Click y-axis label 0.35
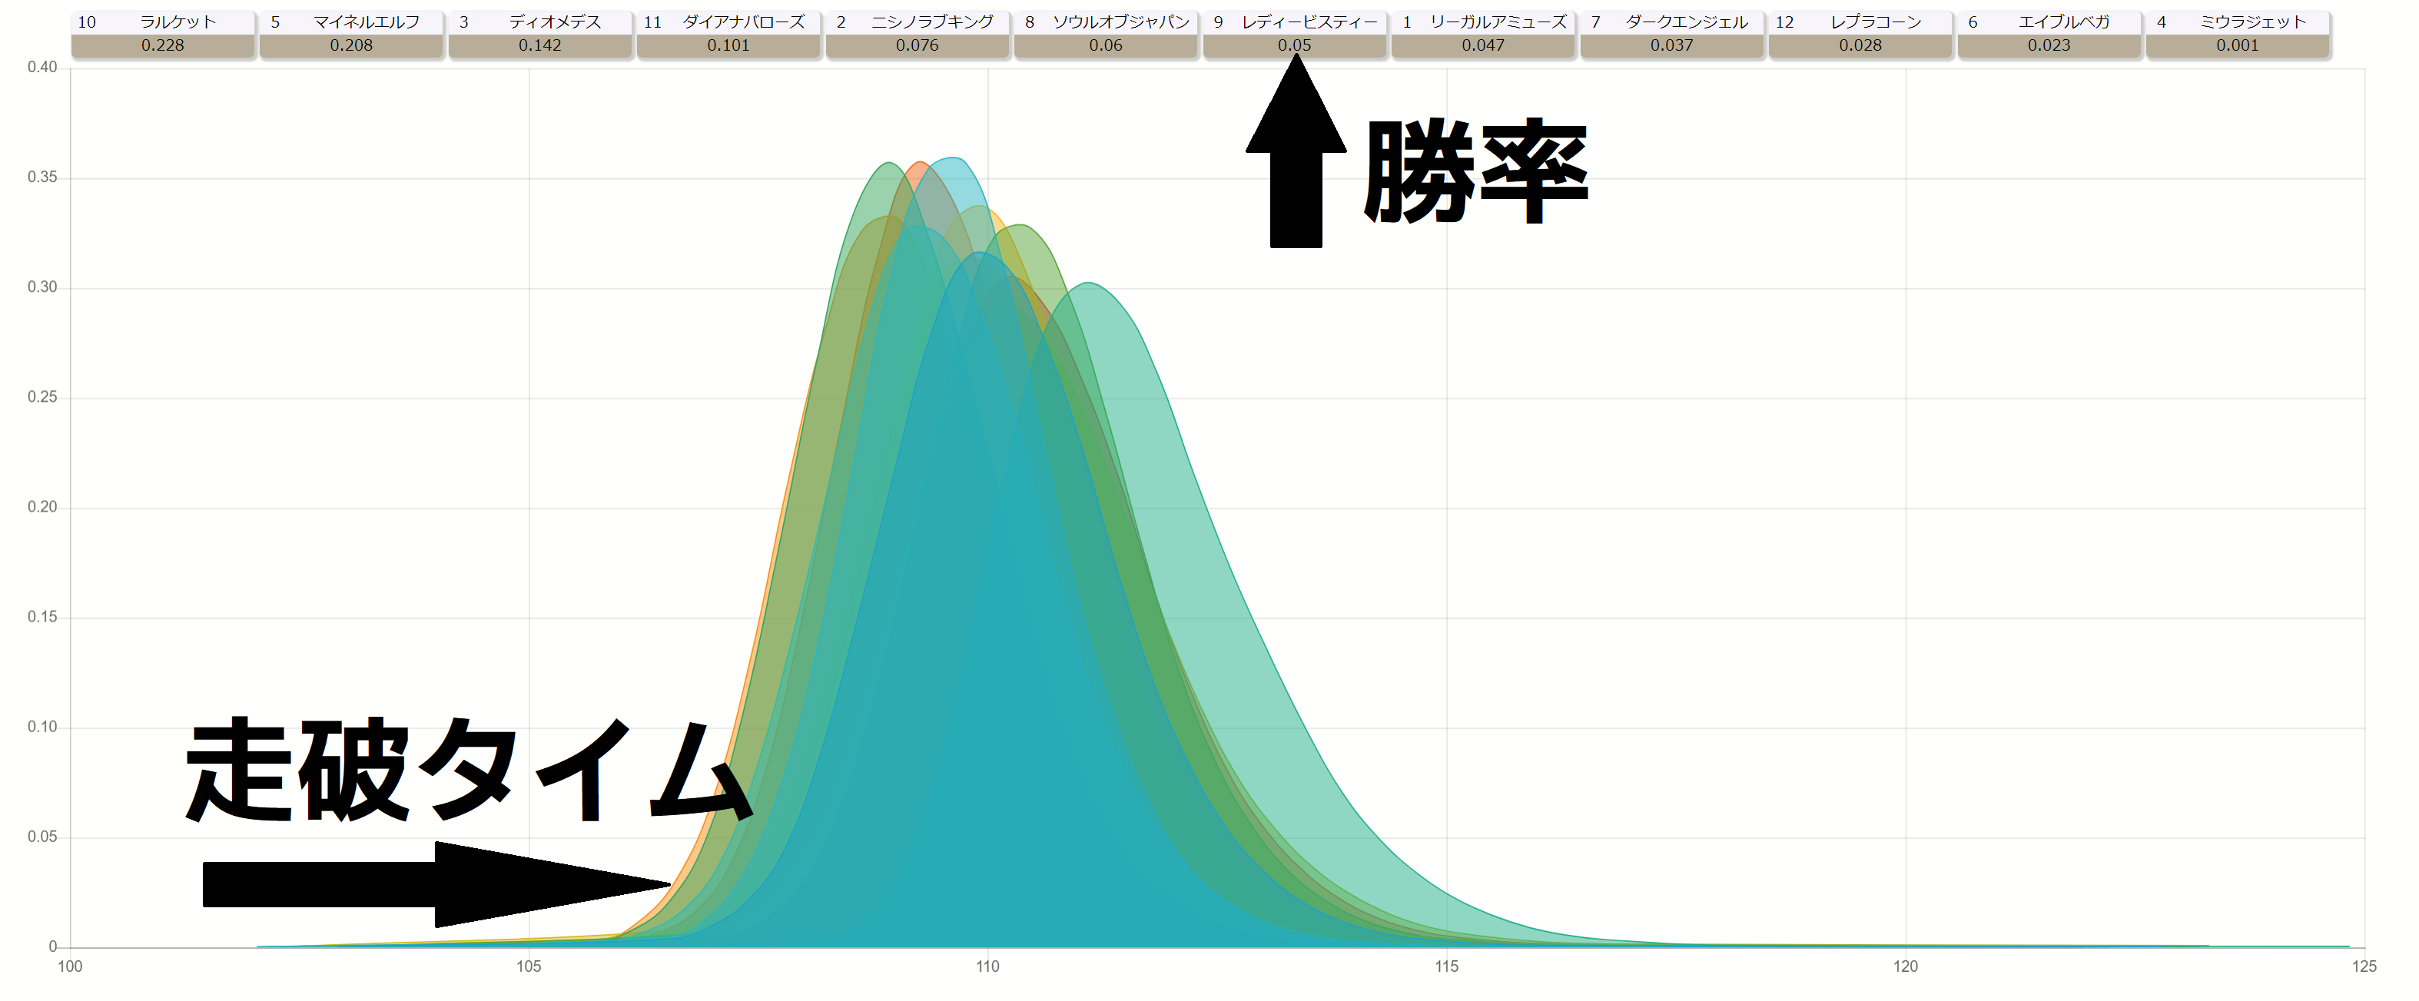This screenshot has width=2419, height=1001. click(x=42, y=177)
